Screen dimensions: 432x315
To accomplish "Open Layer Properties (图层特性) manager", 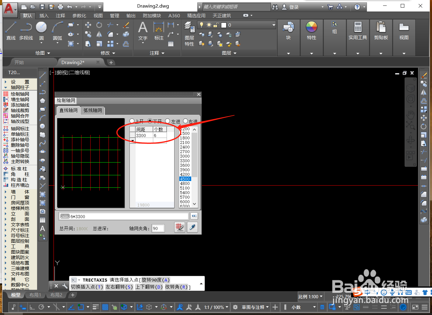I will coord(189,33).
